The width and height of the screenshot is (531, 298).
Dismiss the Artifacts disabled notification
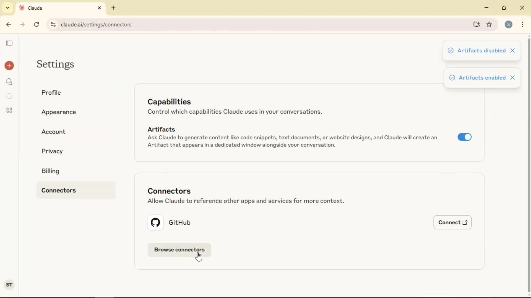[512, 50]
